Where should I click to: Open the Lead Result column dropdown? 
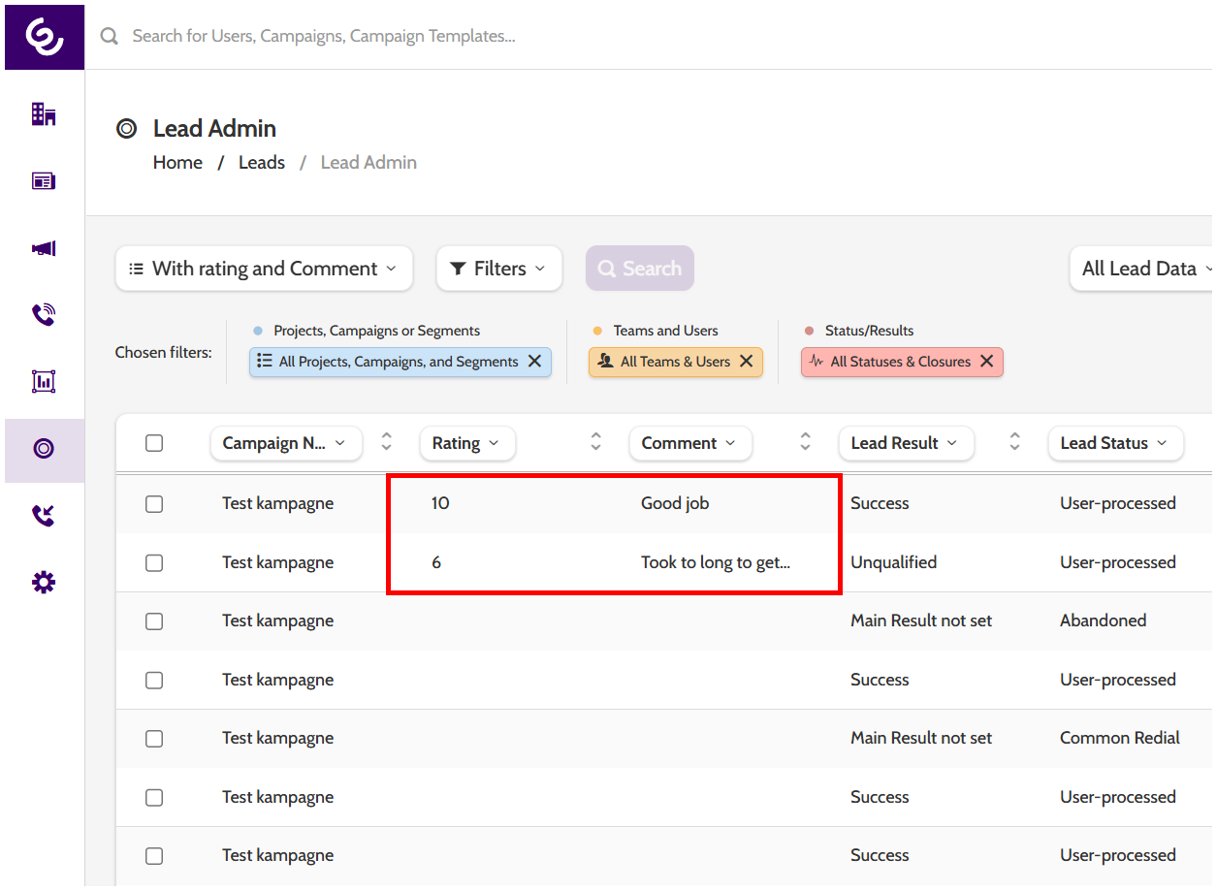[905, 443]
